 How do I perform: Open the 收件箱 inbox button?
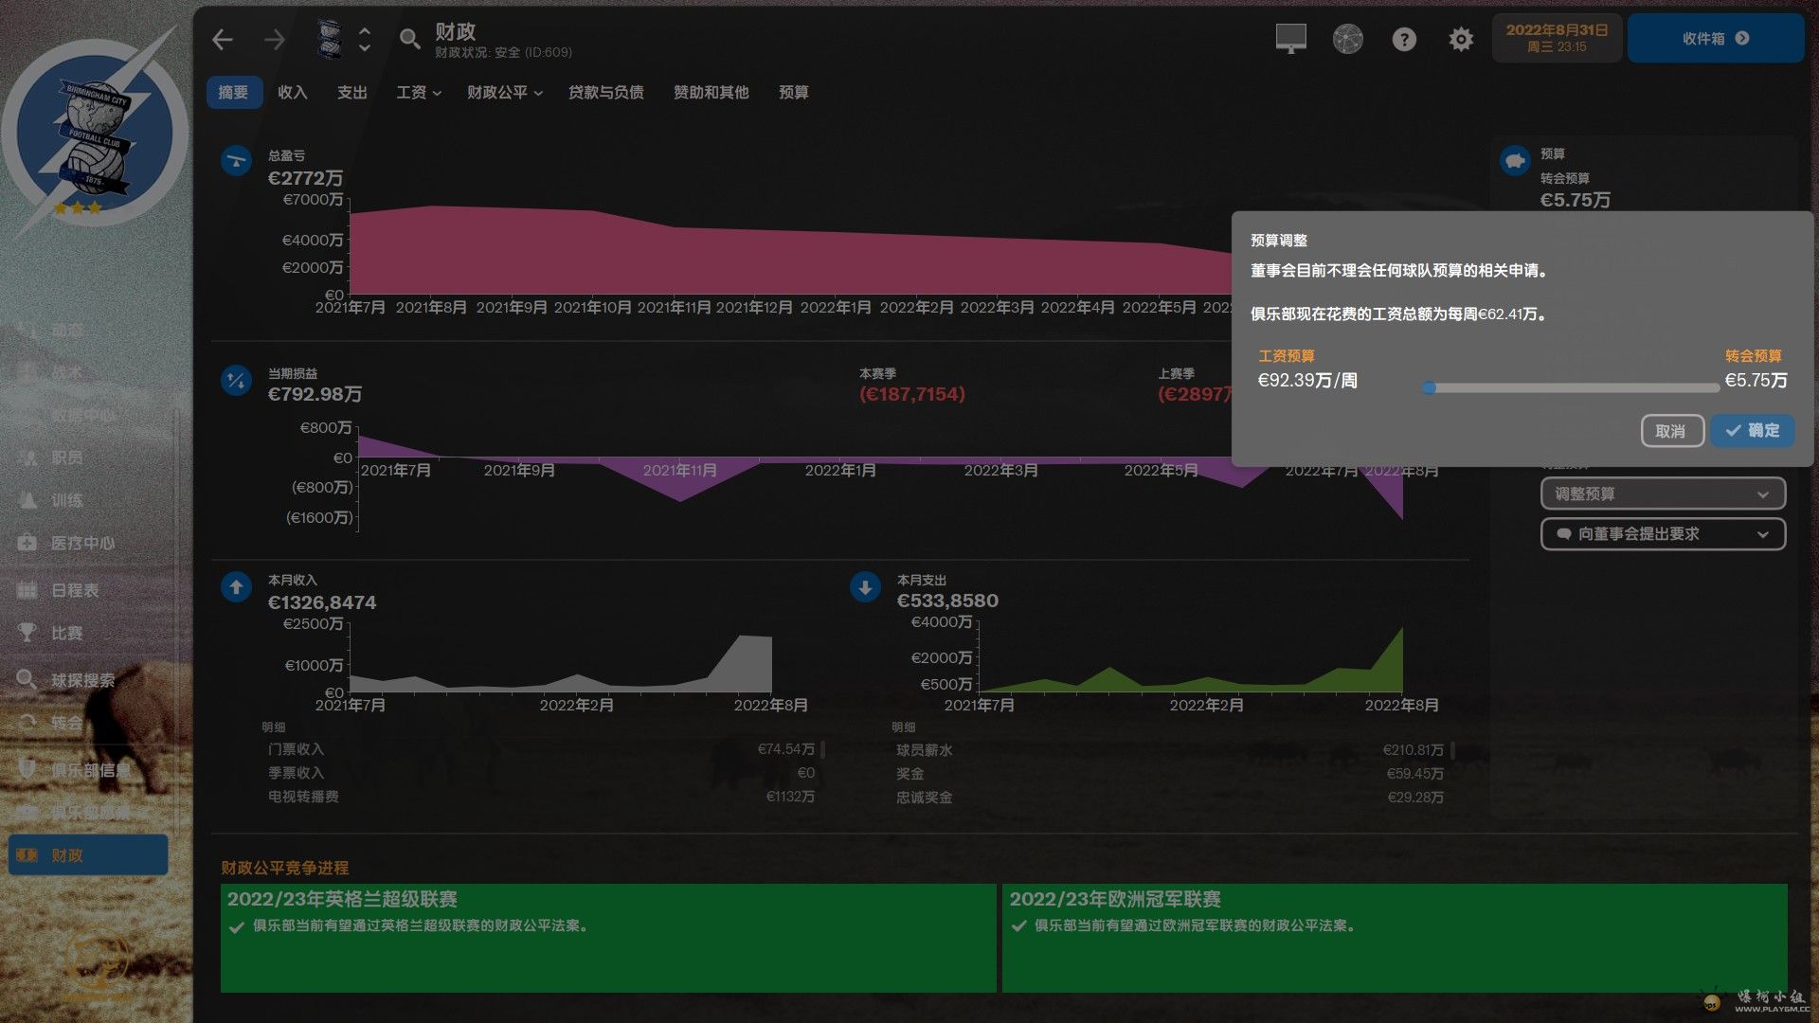coord(1715,39)
